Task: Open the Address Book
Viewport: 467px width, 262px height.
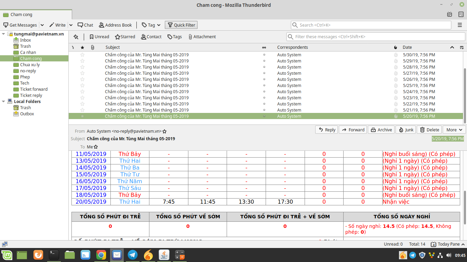Action: pos(115,25)
